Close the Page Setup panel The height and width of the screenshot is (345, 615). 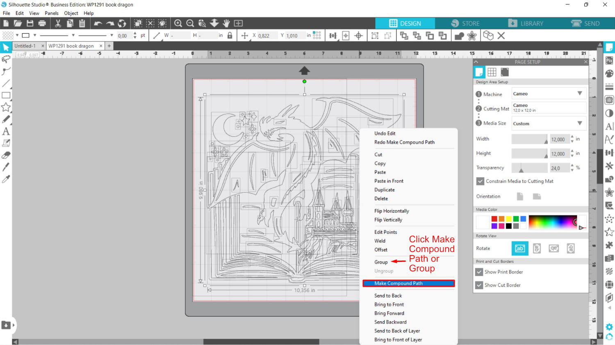(585, 62)
